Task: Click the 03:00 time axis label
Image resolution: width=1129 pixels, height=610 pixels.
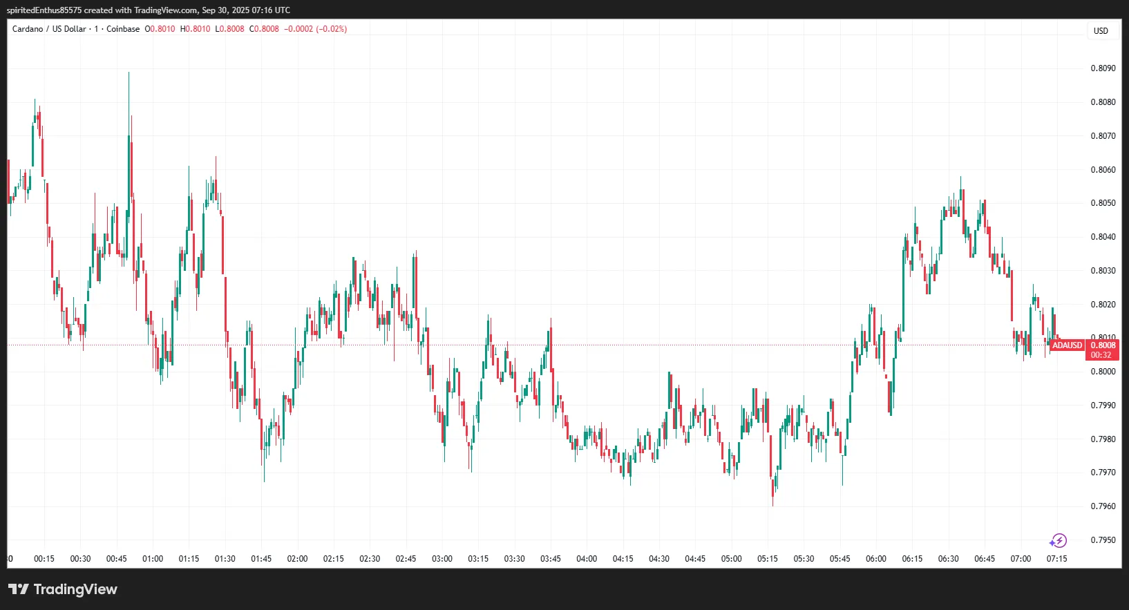Action: pos(442,559)
